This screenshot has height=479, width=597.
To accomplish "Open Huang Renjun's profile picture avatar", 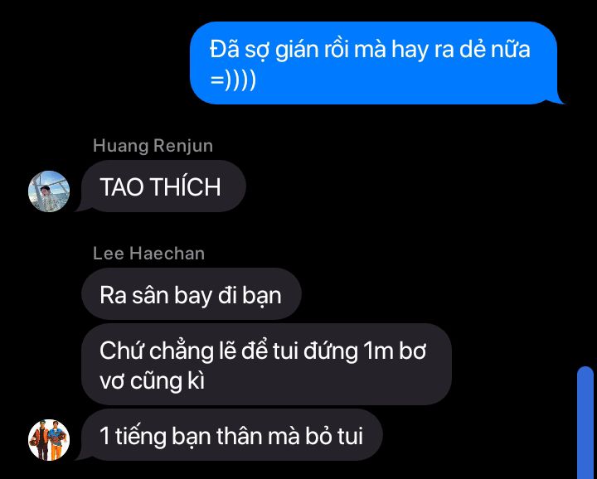I will [49, 191].
